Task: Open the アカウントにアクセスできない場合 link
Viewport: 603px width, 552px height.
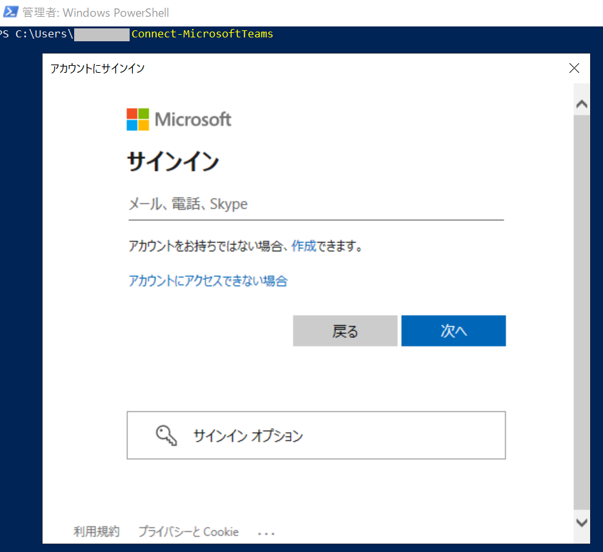Action: [208, 281]
